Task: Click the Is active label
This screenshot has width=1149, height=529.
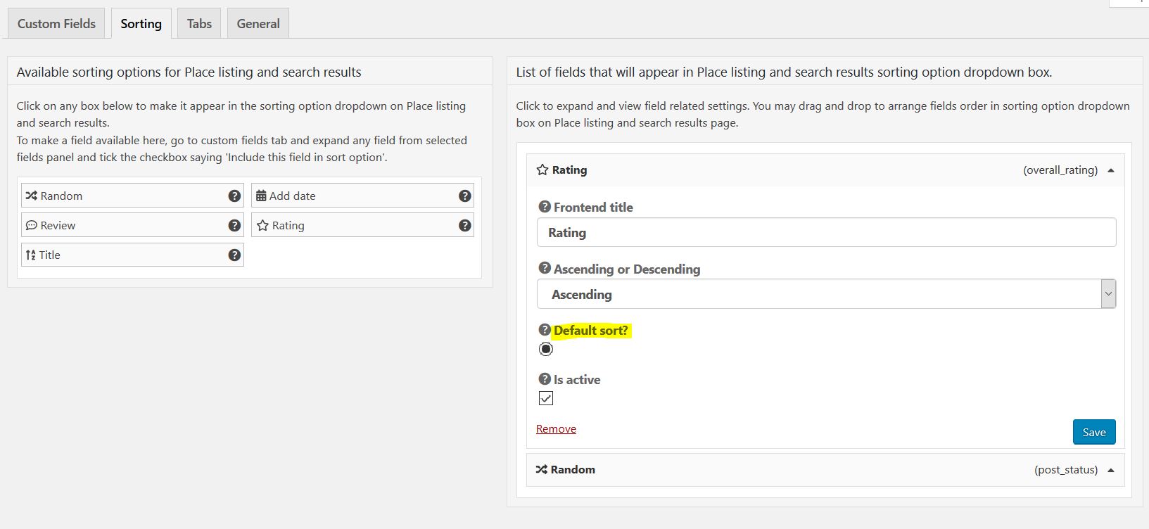Action: (577, 379)
